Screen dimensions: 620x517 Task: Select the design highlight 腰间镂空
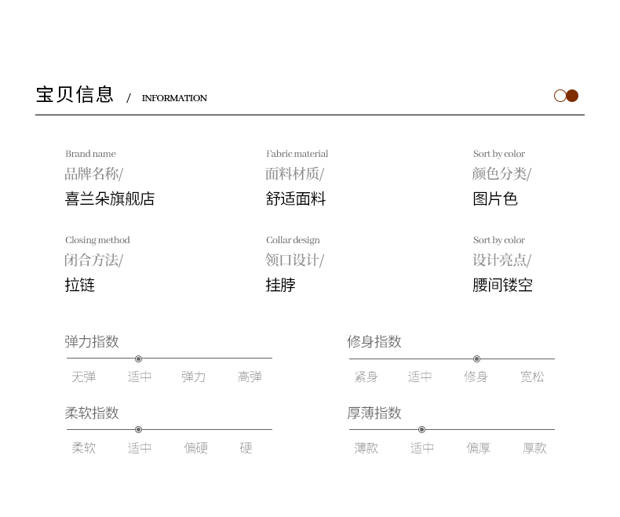tap(502, 285)
